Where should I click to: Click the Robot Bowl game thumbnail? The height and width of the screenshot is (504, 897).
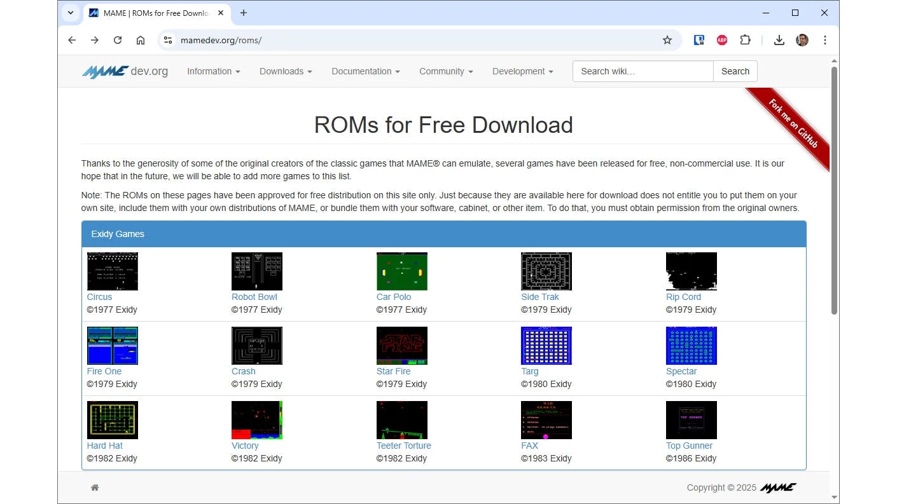pos(257,271)
